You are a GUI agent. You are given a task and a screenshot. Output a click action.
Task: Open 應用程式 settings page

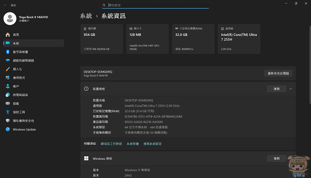[x=19, y=77]
